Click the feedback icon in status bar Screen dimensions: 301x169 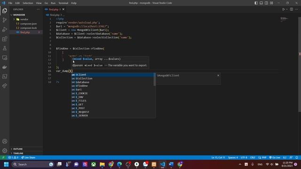[x=291, y=158]
